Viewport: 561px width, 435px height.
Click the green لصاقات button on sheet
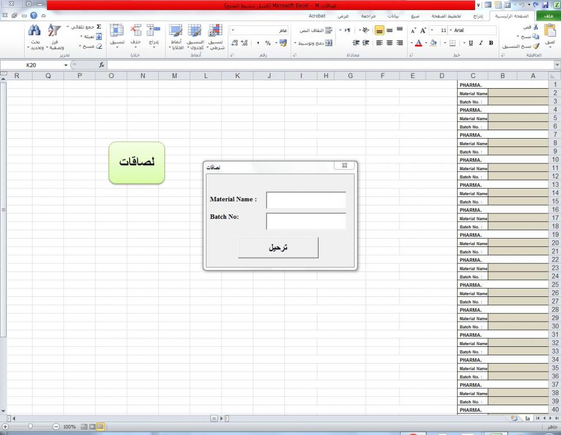click(x=137, y=163)
